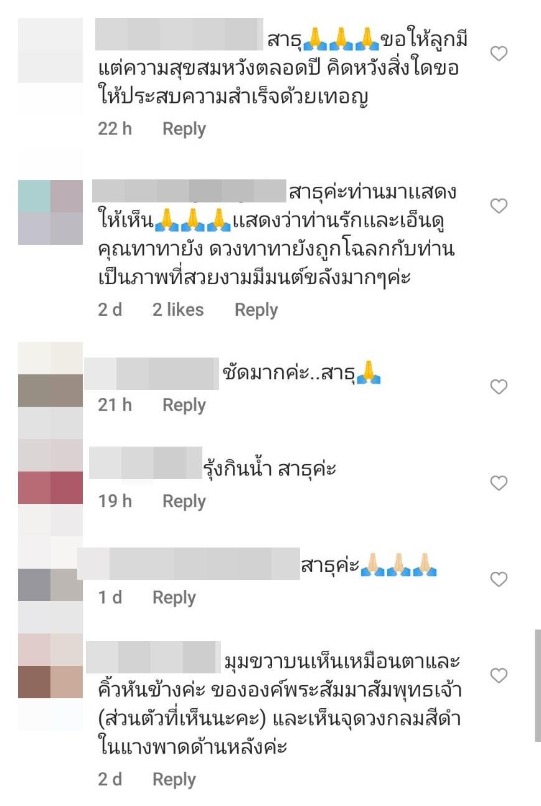Open username of the 1 d commenter
Viewport: 541px width, 806px height.
[x=189, y=564]
